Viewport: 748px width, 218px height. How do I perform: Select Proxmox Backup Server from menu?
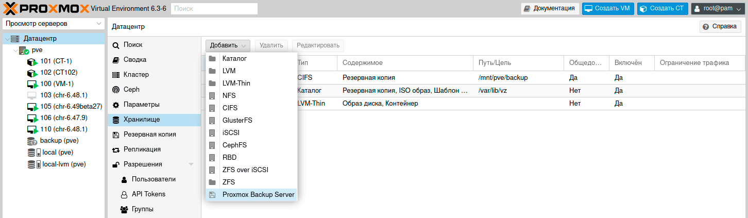(258, 195)
